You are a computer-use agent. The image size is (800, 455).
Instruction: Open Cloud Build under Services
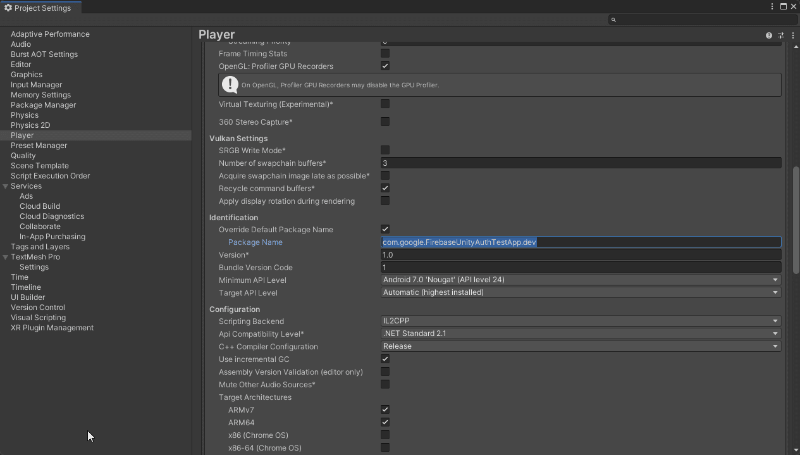(x=40, y=206)
